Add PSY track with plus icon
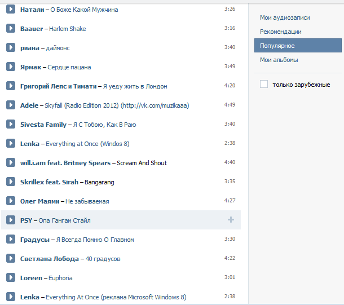This screenshot has height=305, width=344. [231, 220]
